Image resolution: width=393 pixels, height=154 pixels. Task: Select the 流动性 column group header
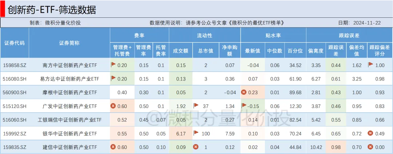click(x=205, y=36)
